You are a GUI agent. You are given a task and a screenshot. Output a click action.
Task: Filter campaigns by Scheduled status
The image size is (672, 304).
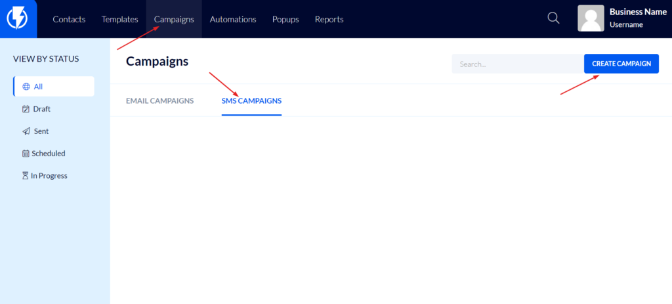point(44,153)
